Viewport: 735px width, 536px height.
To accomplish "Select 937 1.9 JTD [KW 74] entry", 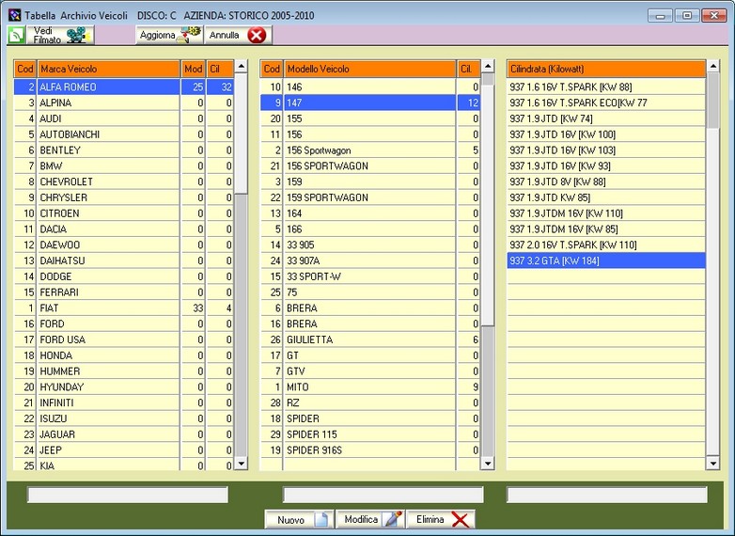I will (606, 118).
